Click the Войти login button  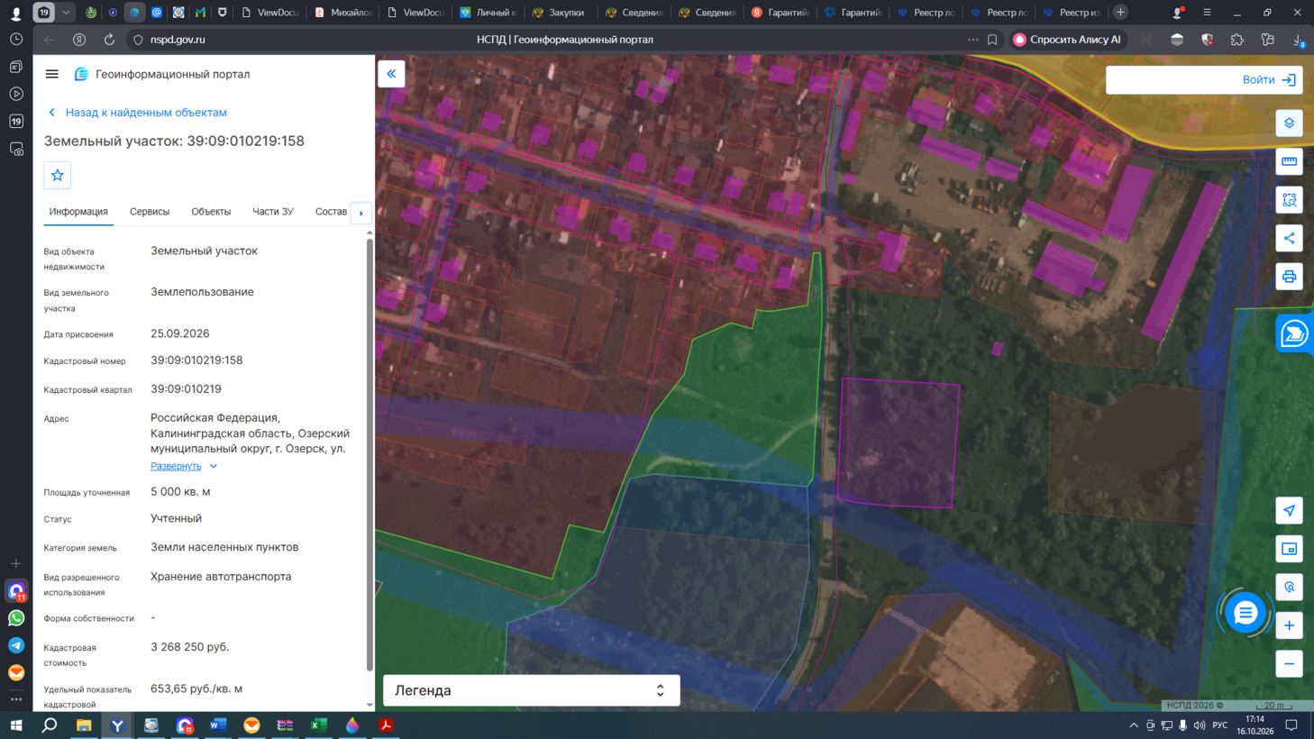(x=1204, y=80)
